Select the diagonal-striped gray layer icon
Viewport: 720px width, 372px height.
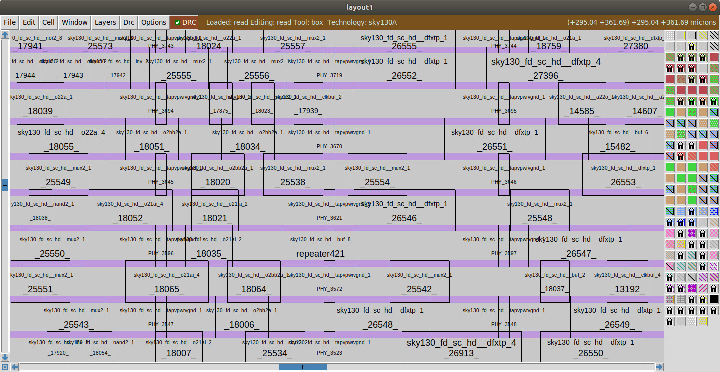click(680, 322)
